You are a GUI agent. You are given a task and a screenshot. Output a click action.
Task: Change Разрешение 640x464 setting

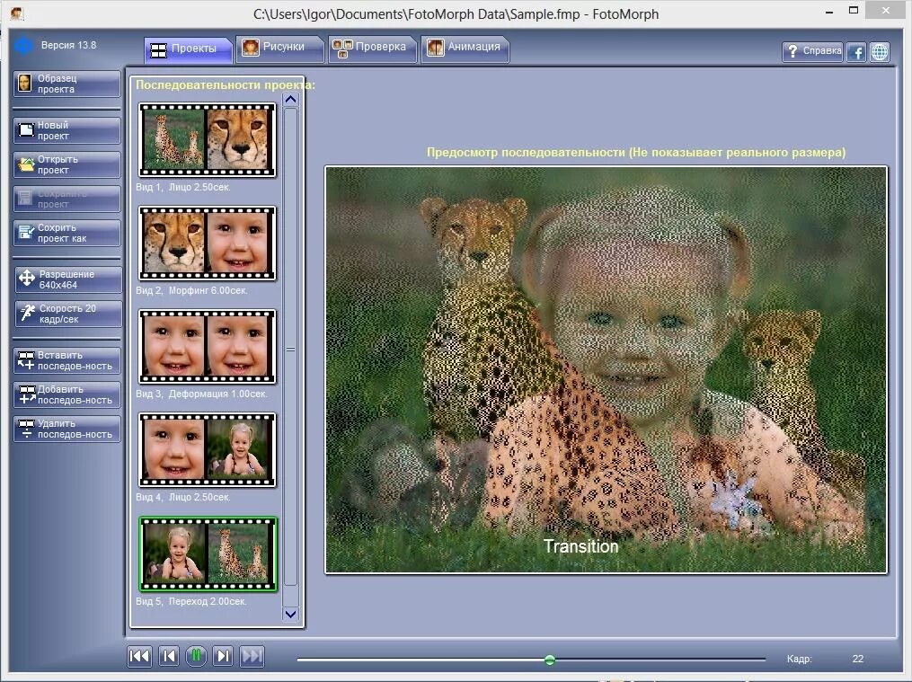tap(67, 279)
